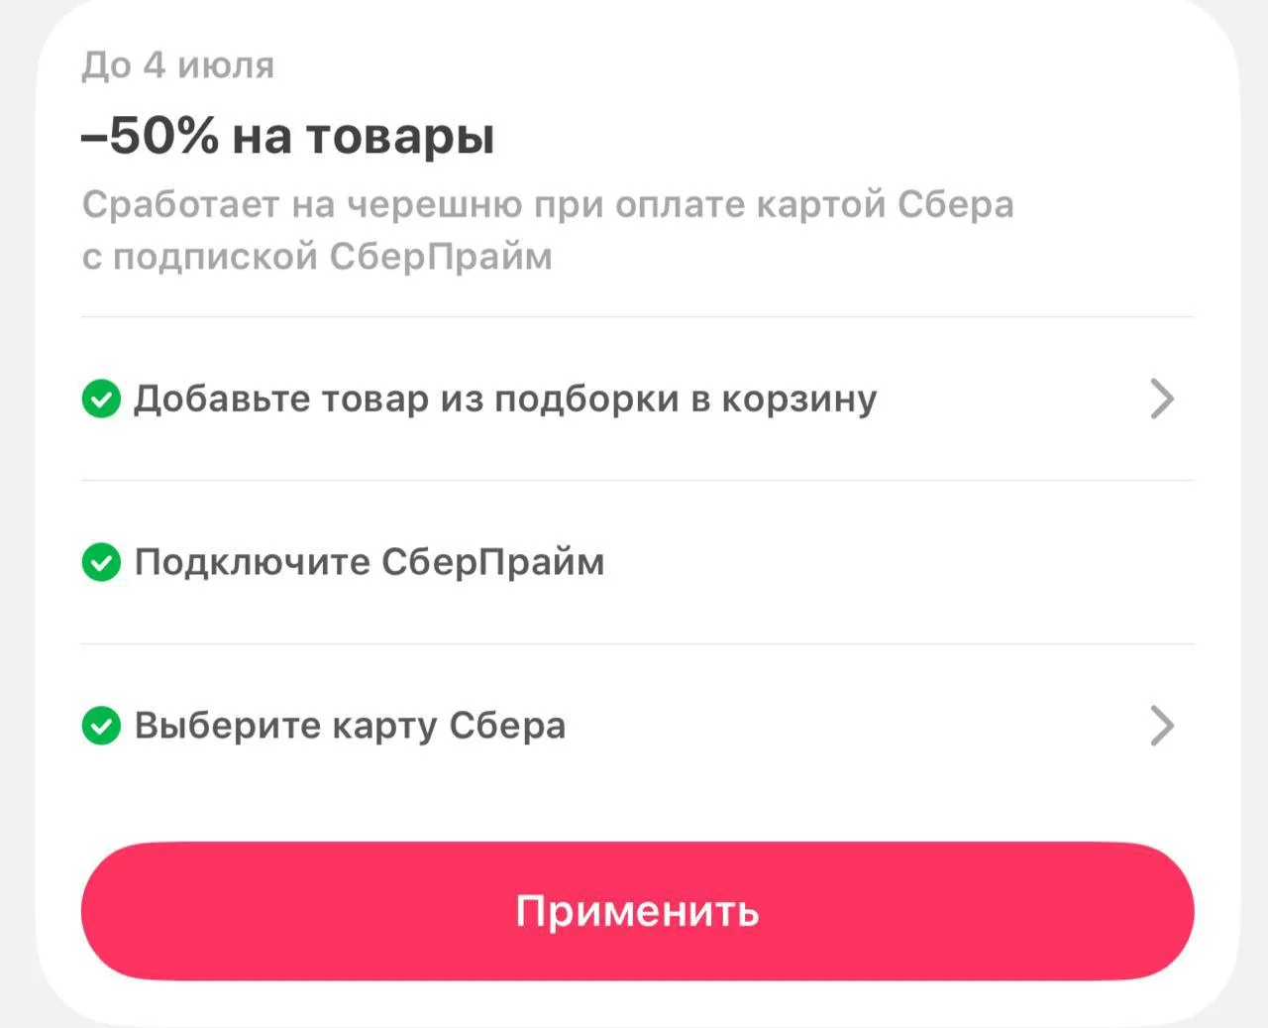Click "картой Сбера" phrase in description
This screenshot has height=1028, width=1268.
point(885,204)
